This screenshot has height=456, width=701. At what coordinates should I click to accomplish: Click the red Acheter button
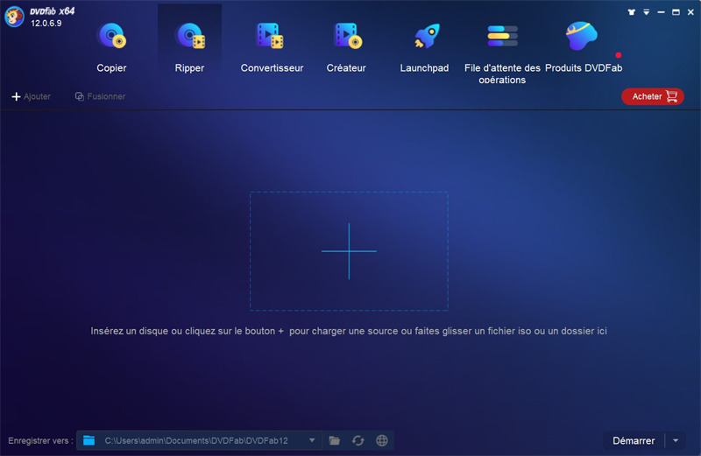[x=653, y=96]
